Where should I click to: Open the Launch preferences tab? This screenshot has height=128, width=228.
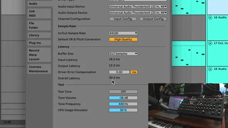click(x=34, y=59)
